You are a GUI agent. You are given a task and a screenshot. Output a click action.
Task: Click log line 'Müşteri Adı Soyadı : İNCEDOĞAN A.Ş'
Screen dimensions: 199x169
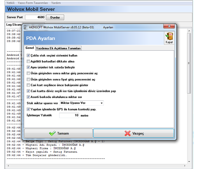click(x=46, y=145)
